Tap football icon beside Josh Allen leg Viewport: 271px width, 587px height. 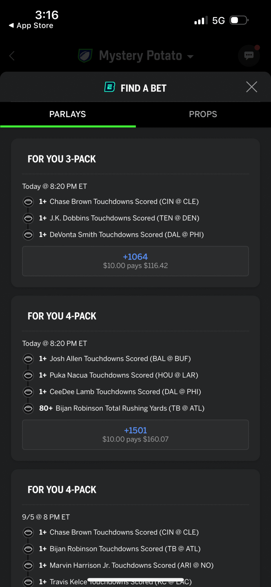(28, 359)
